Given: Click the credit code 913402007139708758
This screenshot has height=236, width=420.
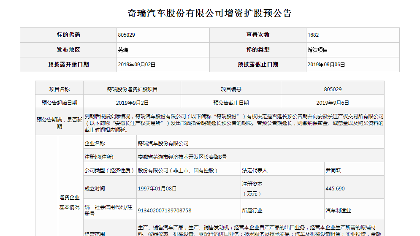Looking at the screenshot, I should [x=165, y=211].
